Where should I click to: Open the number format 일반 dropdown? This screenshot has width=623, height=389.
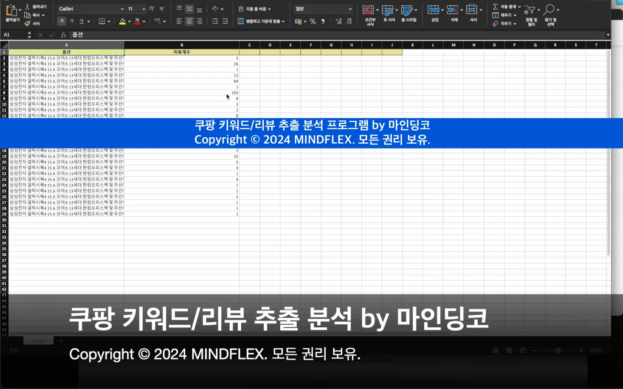pyautogui.click(x=350, y=9)
